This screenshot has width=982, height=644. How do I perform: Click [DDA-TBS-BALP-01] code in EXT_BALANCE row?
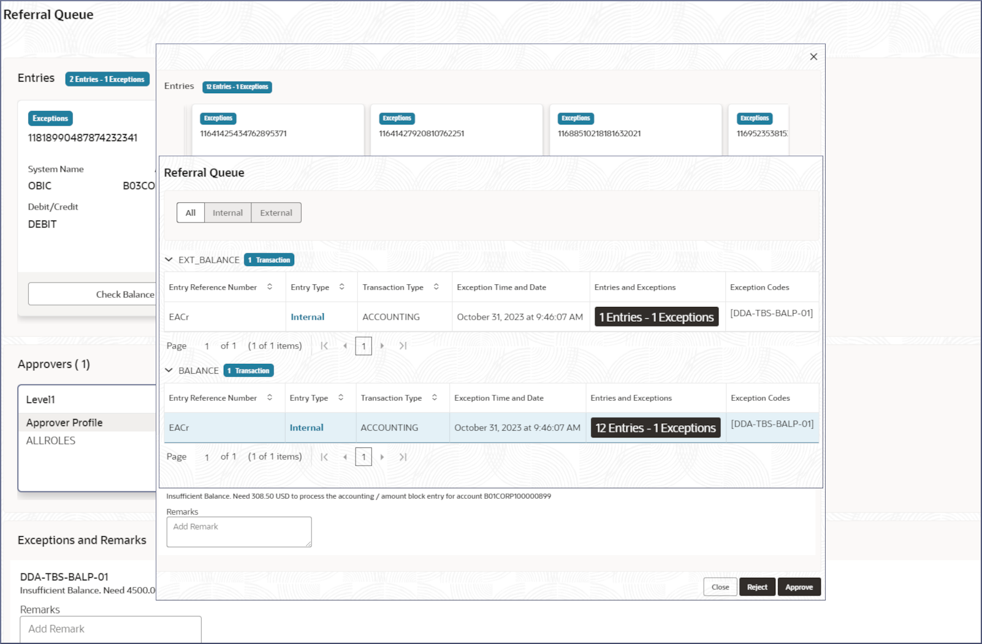771,313
